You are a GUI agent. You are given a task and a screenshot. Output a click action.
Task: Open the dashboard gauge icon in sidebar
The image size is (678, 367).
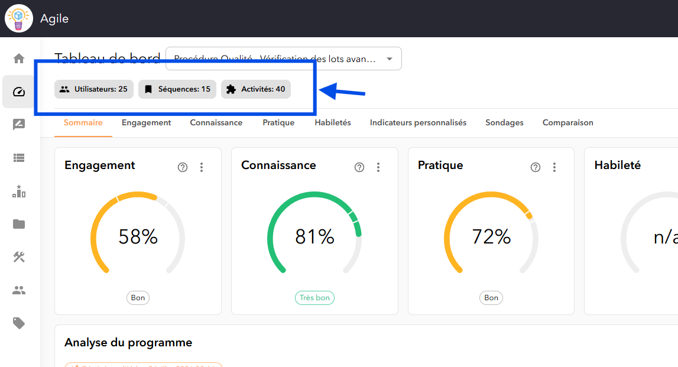point(18,92)
